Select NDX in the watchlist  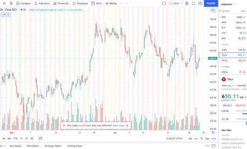(233, 22)
